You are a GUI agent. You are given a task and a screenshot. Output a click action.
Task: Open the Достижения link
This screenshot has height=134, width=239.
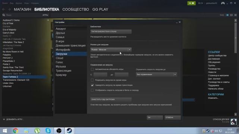(214, 59)
